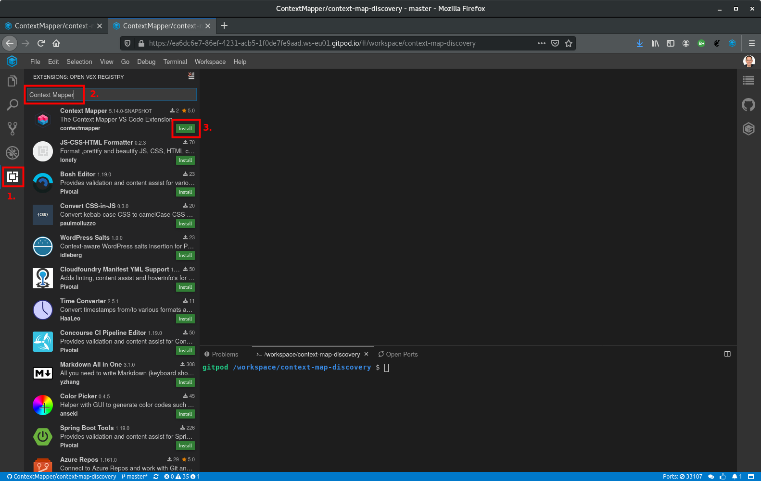Open the Help menu
Viewport: 761px width, 481px height.
[240, 62]
